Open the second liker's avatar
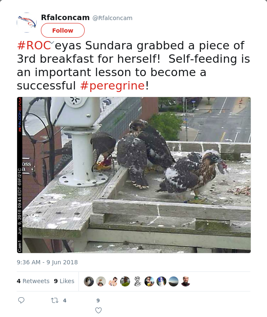This screenshot has height=317, width=267. (x=101, y=281)
